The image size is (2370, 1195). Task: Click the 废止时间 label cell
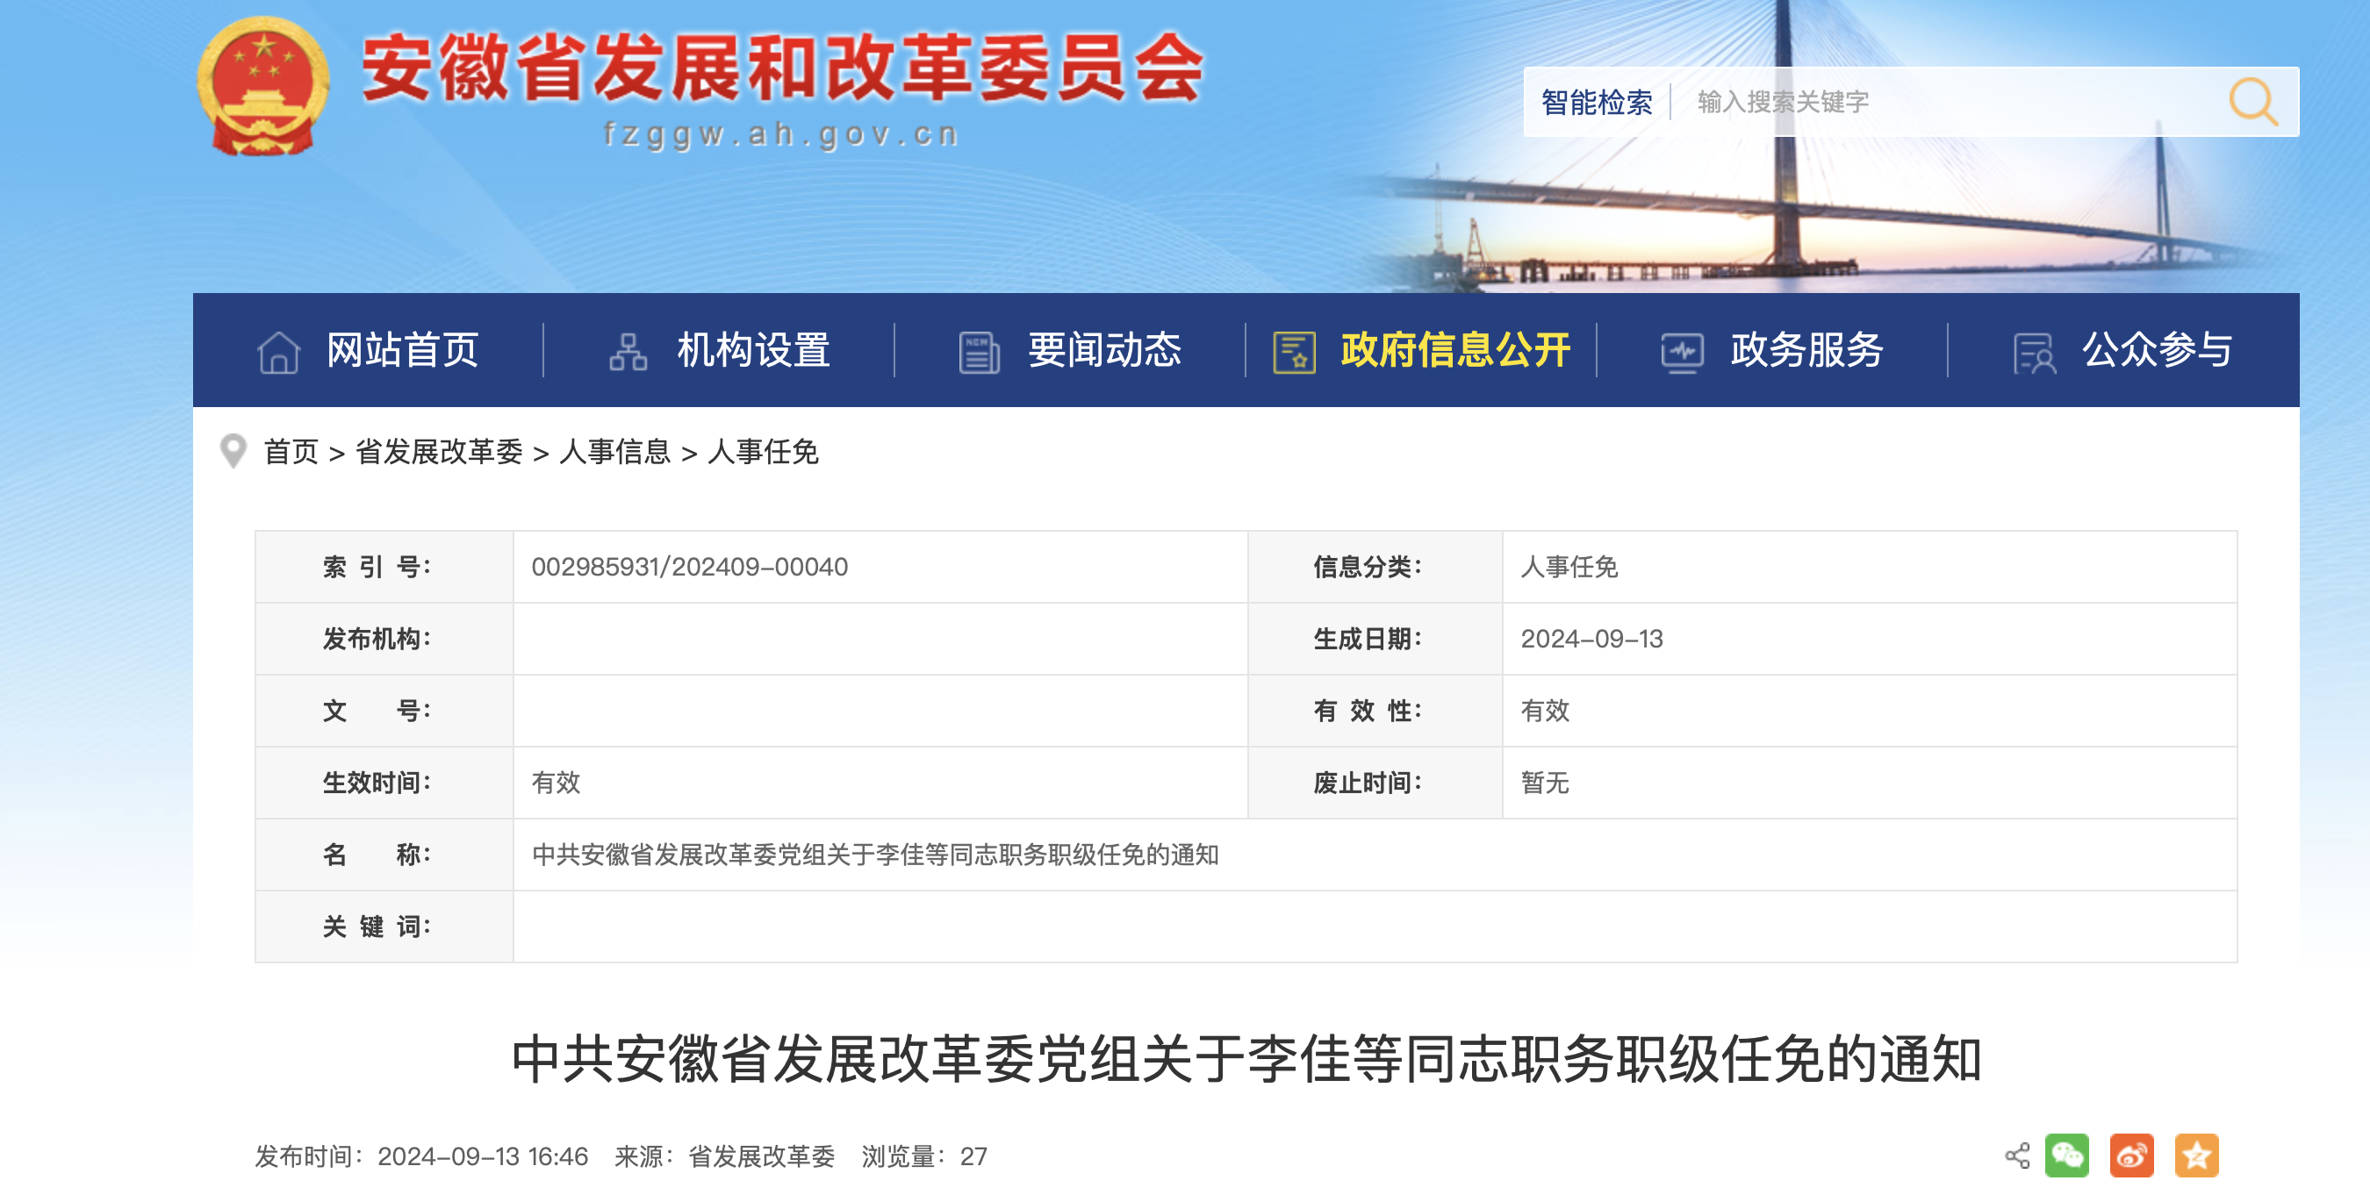(1375, 782)
